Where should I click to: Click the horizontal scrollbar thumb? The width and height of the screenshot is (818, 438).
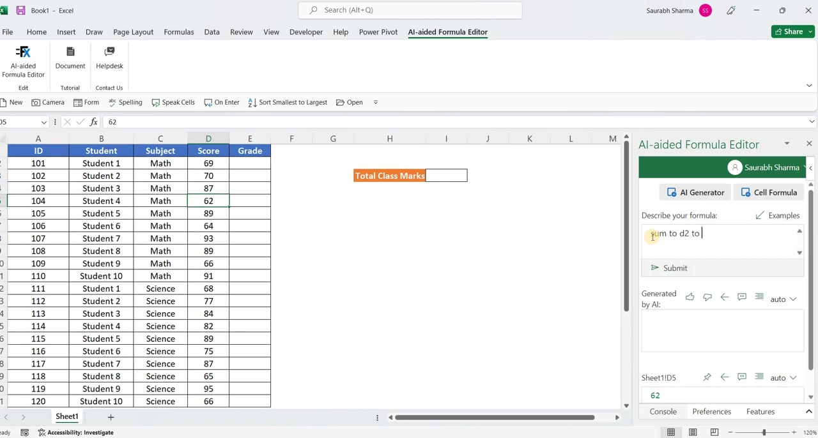coord(495,418)
